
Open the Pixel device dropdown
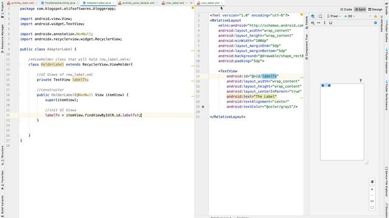point(334,16)
